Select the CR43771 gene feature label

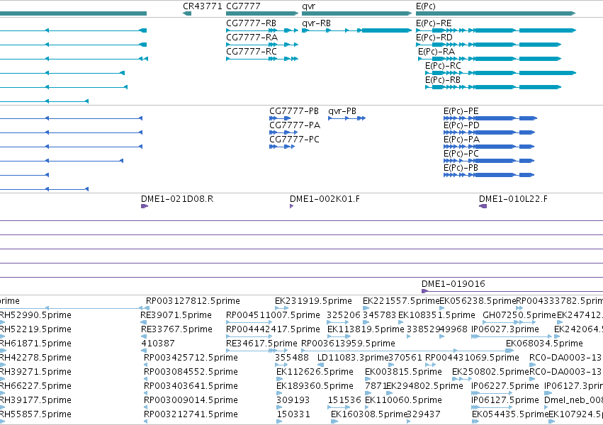point(202,6)
